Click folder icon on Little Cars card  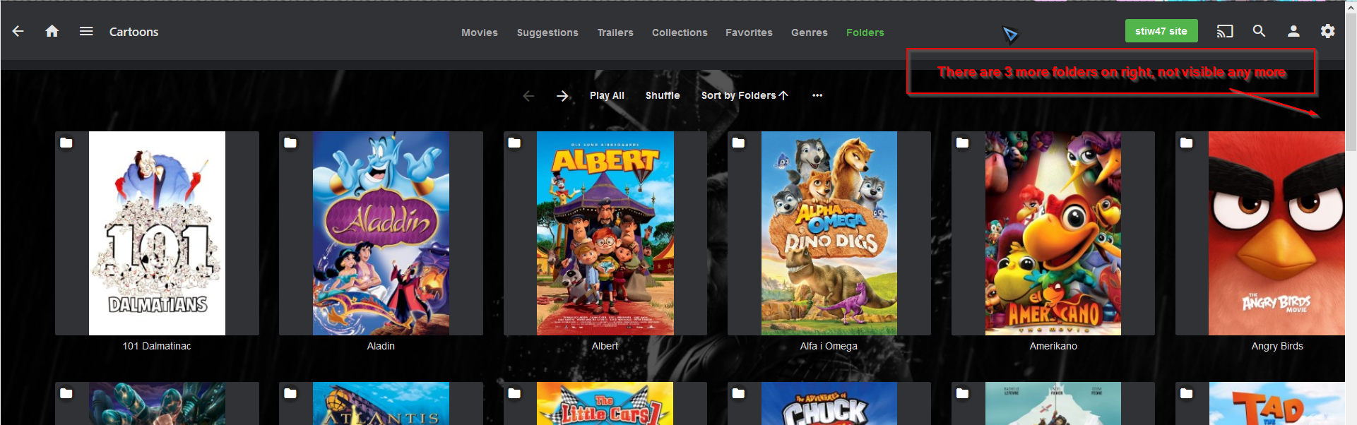click(514, 393)
